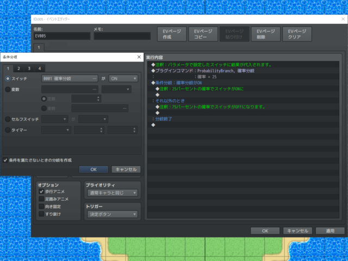Click the 名前 field containing EV005
The width and height of the screenshot is (348, 261).
point(61,36)
